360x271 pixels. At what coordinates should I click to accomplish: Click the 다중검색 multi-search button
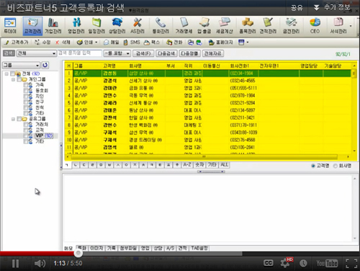coord(166,53)
